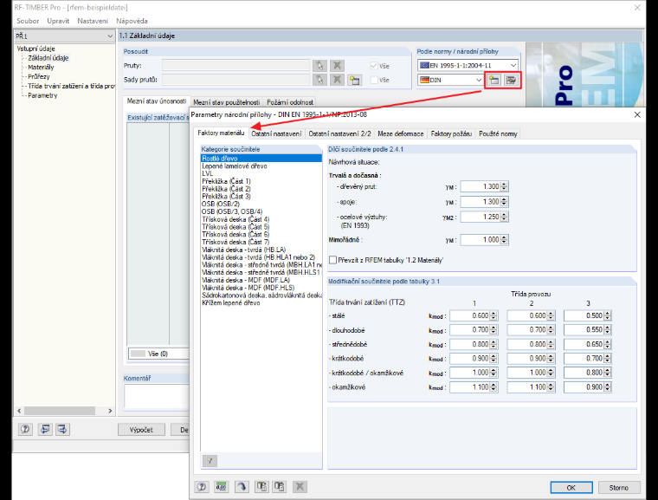Click the filter icon below the category list

(210, 461)
